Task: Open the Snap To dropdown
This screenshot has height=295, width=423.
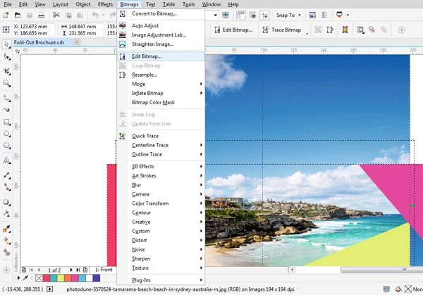Action: coord(288,15)
